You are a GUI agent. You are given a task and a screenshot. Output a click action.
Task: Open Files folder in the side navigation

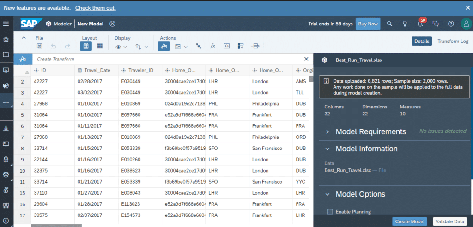pos(6,54)
